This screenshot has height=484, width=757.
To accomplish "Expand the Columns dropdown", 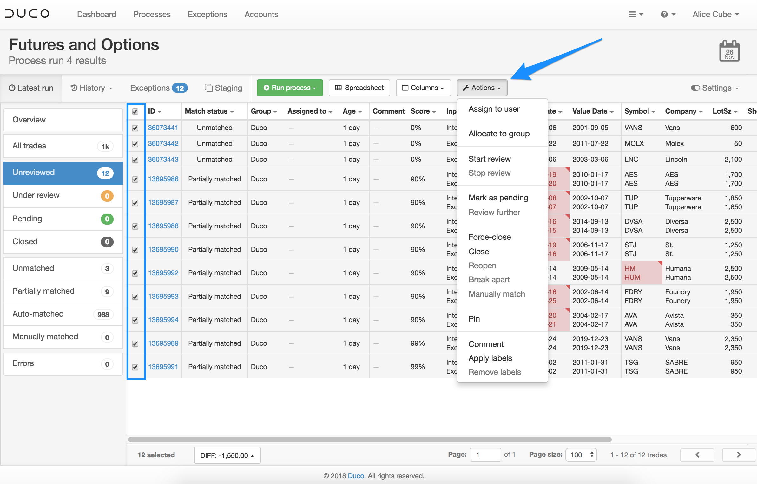I will (x=423, y=88).
